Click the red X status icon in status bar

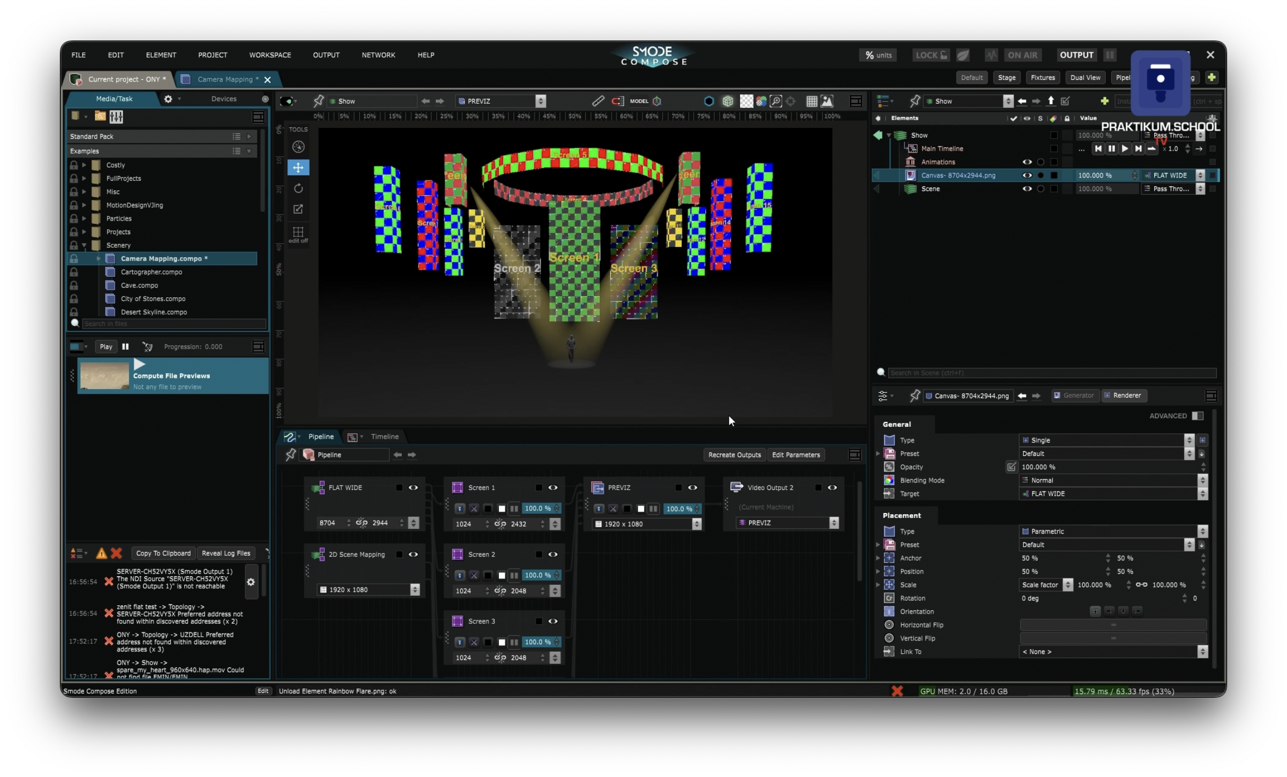(897, 691)
